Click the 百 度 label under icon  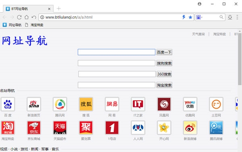click(x=8, y=115)
